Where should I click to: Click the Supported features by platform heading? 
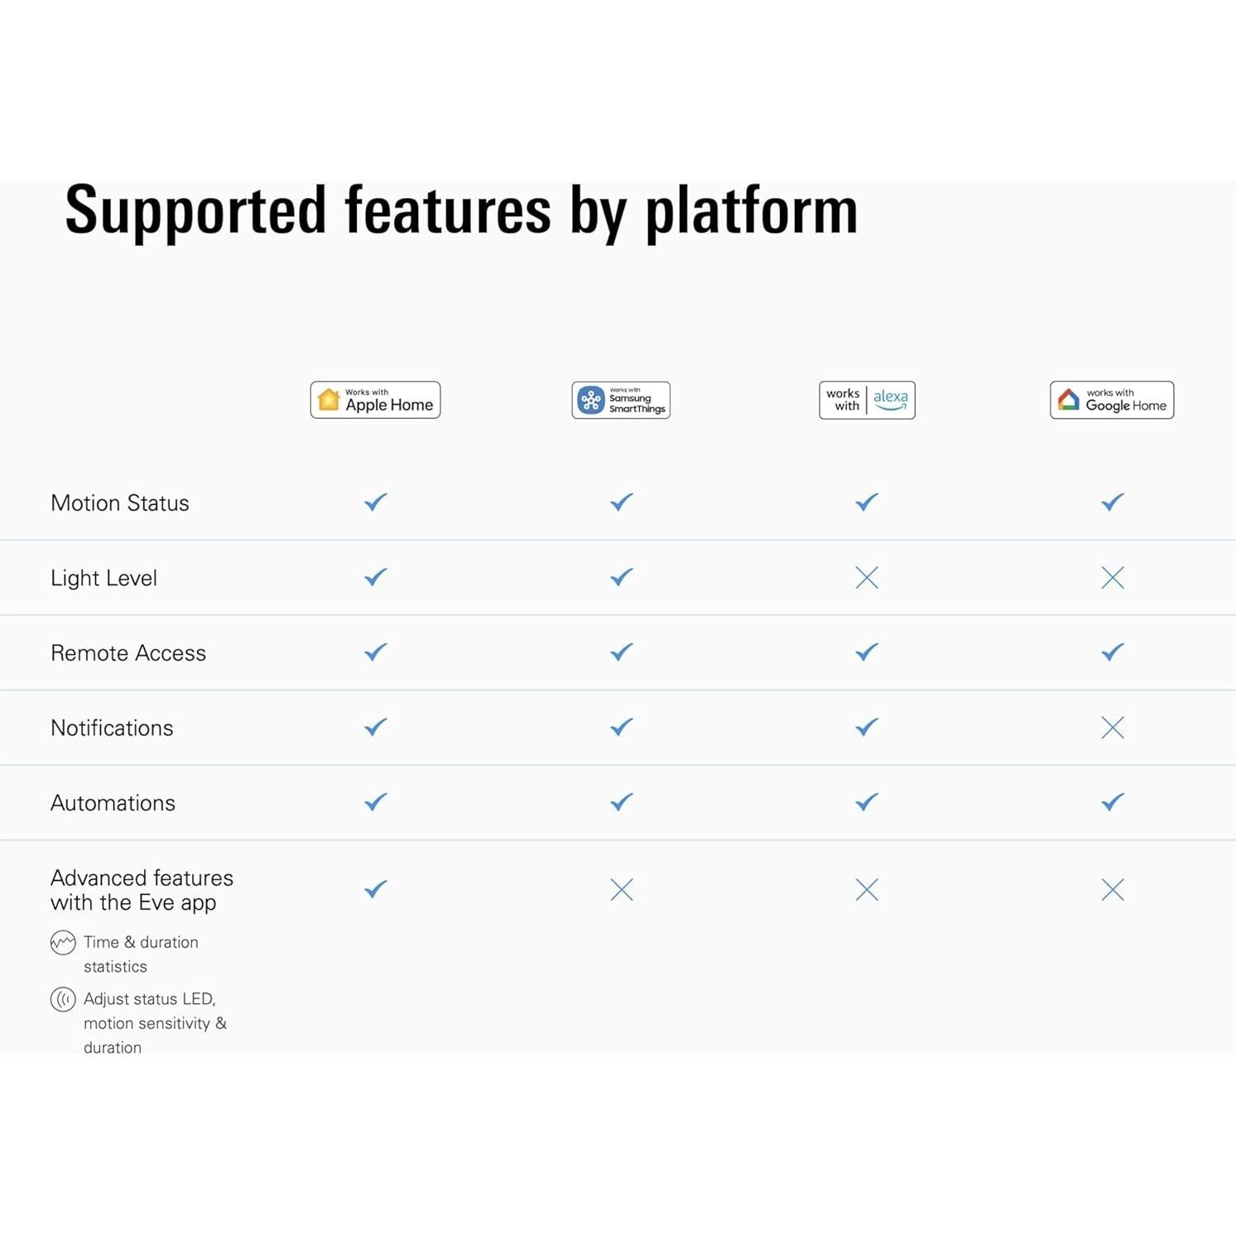[461, 212]
